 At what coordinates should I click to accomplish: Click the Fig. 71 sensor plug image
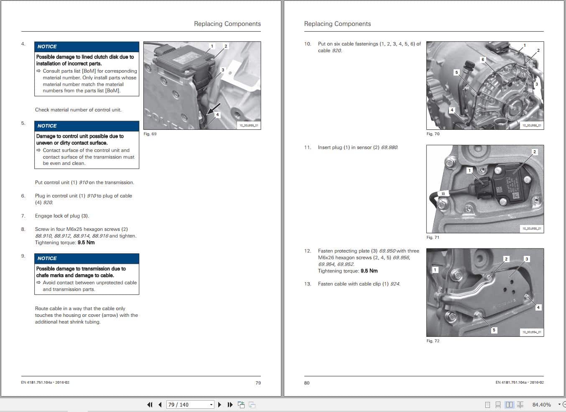click(x=485, y=189)
